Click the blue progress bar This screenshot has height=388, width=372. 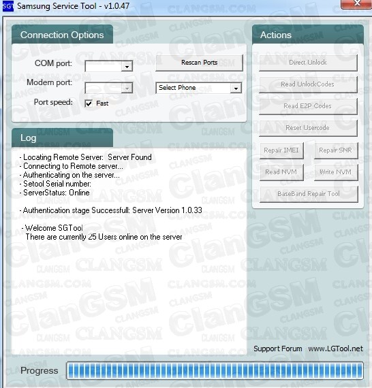pyautogui.click(x=215, y=371)
